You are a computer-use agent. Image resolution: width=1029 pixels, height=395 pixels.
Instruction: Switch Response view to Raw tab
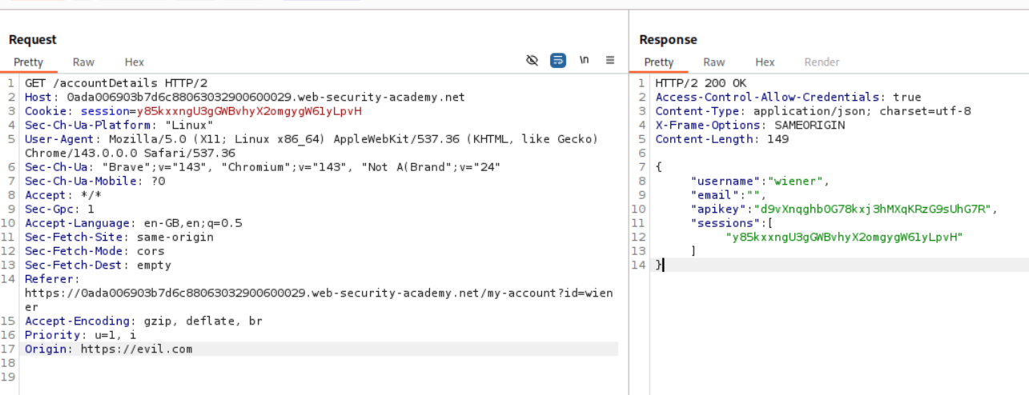coord(714,62)
